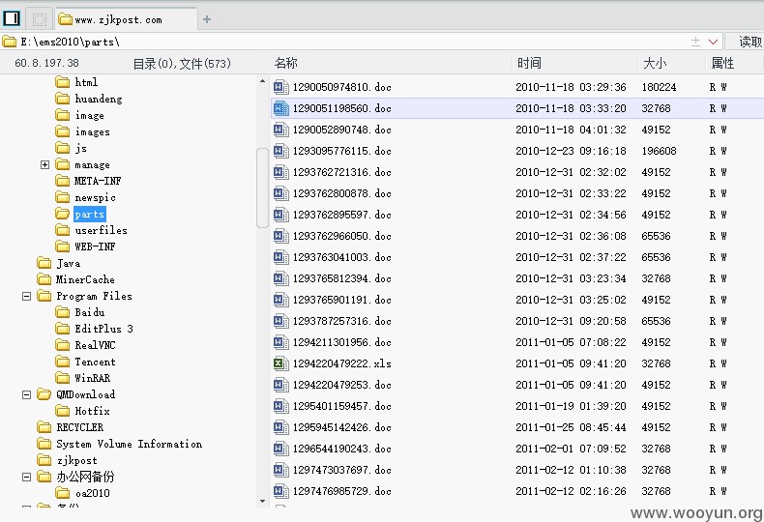Select the highlighted parts folder
764x522 pixels.
coord(90,214)
